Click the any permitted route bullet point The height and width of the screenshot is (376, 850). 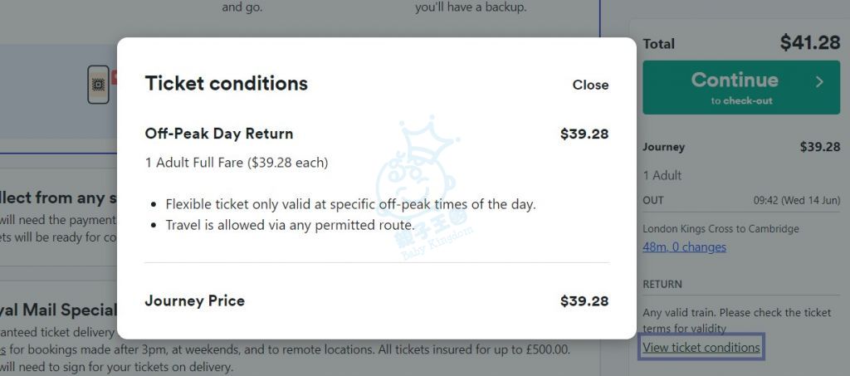tap(289, 225)
